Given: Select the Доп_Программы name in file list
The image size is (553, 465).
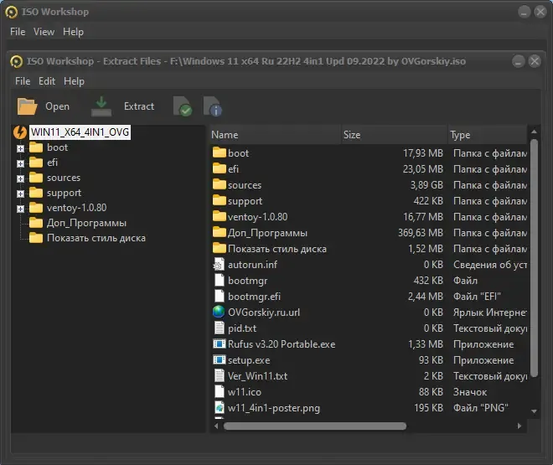Looking at the screenshot, I should pos(267,233).
